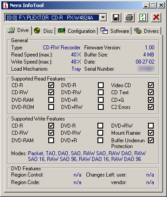Screen dimensions: 167x197
Task: Click the Changes Left user n/a value
Action: click(150, 175)
